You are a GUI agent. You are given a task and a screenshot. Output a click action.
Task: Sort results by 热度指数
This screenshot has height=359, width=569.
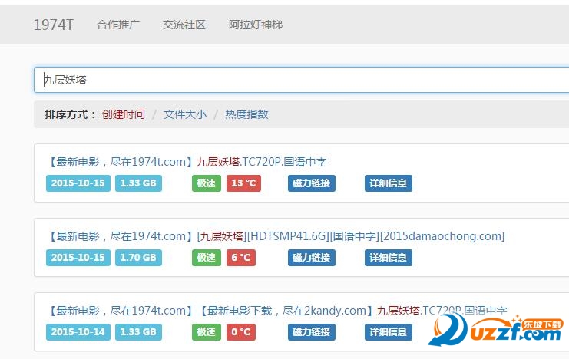[x=246, y=114]
